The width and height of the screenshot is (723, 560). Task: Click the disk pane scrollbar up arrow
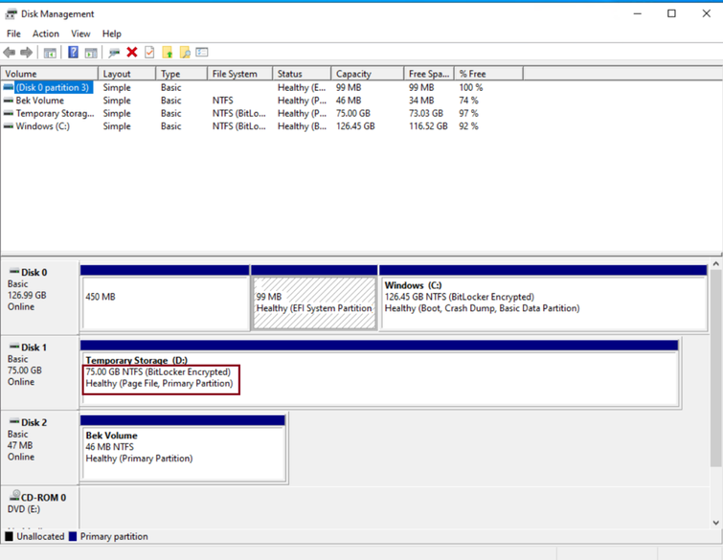715,264
